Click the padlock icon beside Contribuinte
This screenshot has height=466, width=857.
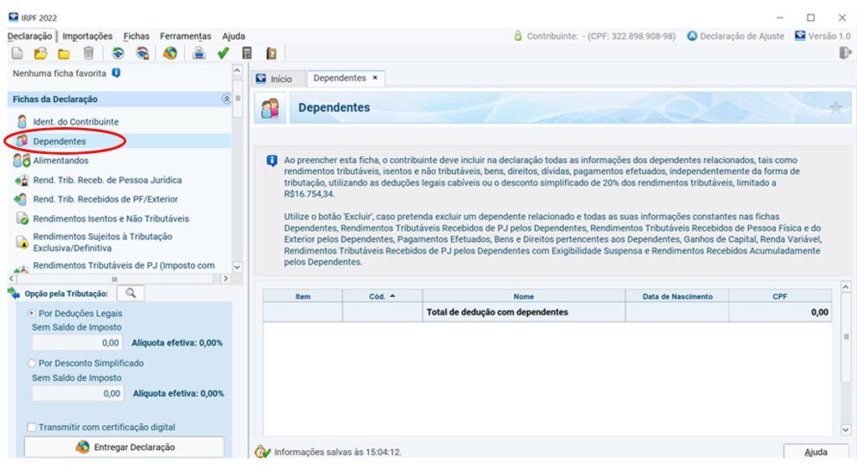click(x=517, y=36)
